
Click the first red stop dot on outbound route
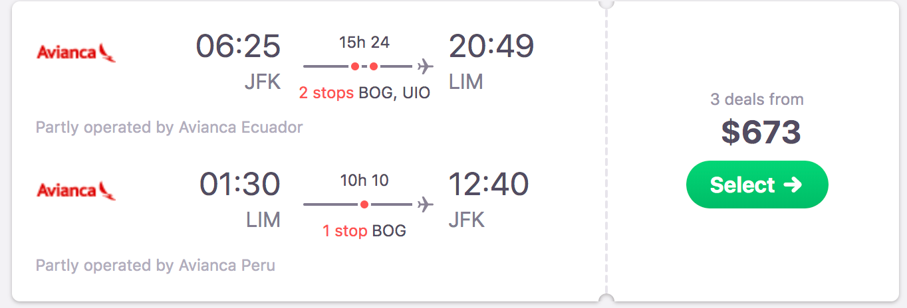[x=355, y=66]
